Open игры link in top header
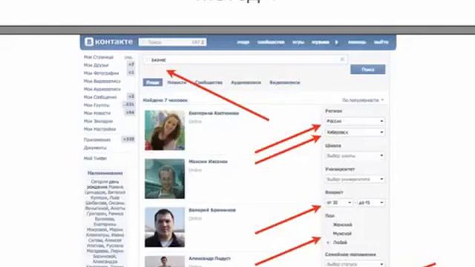This screenshot has height=267, width=475. click(x=298, y=42)
